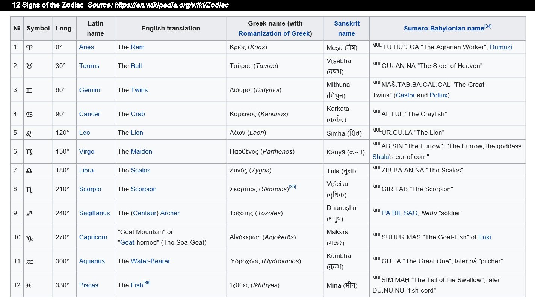535x302 pixels.
Task: Open the Leo link
Action: tap(84, 133)
